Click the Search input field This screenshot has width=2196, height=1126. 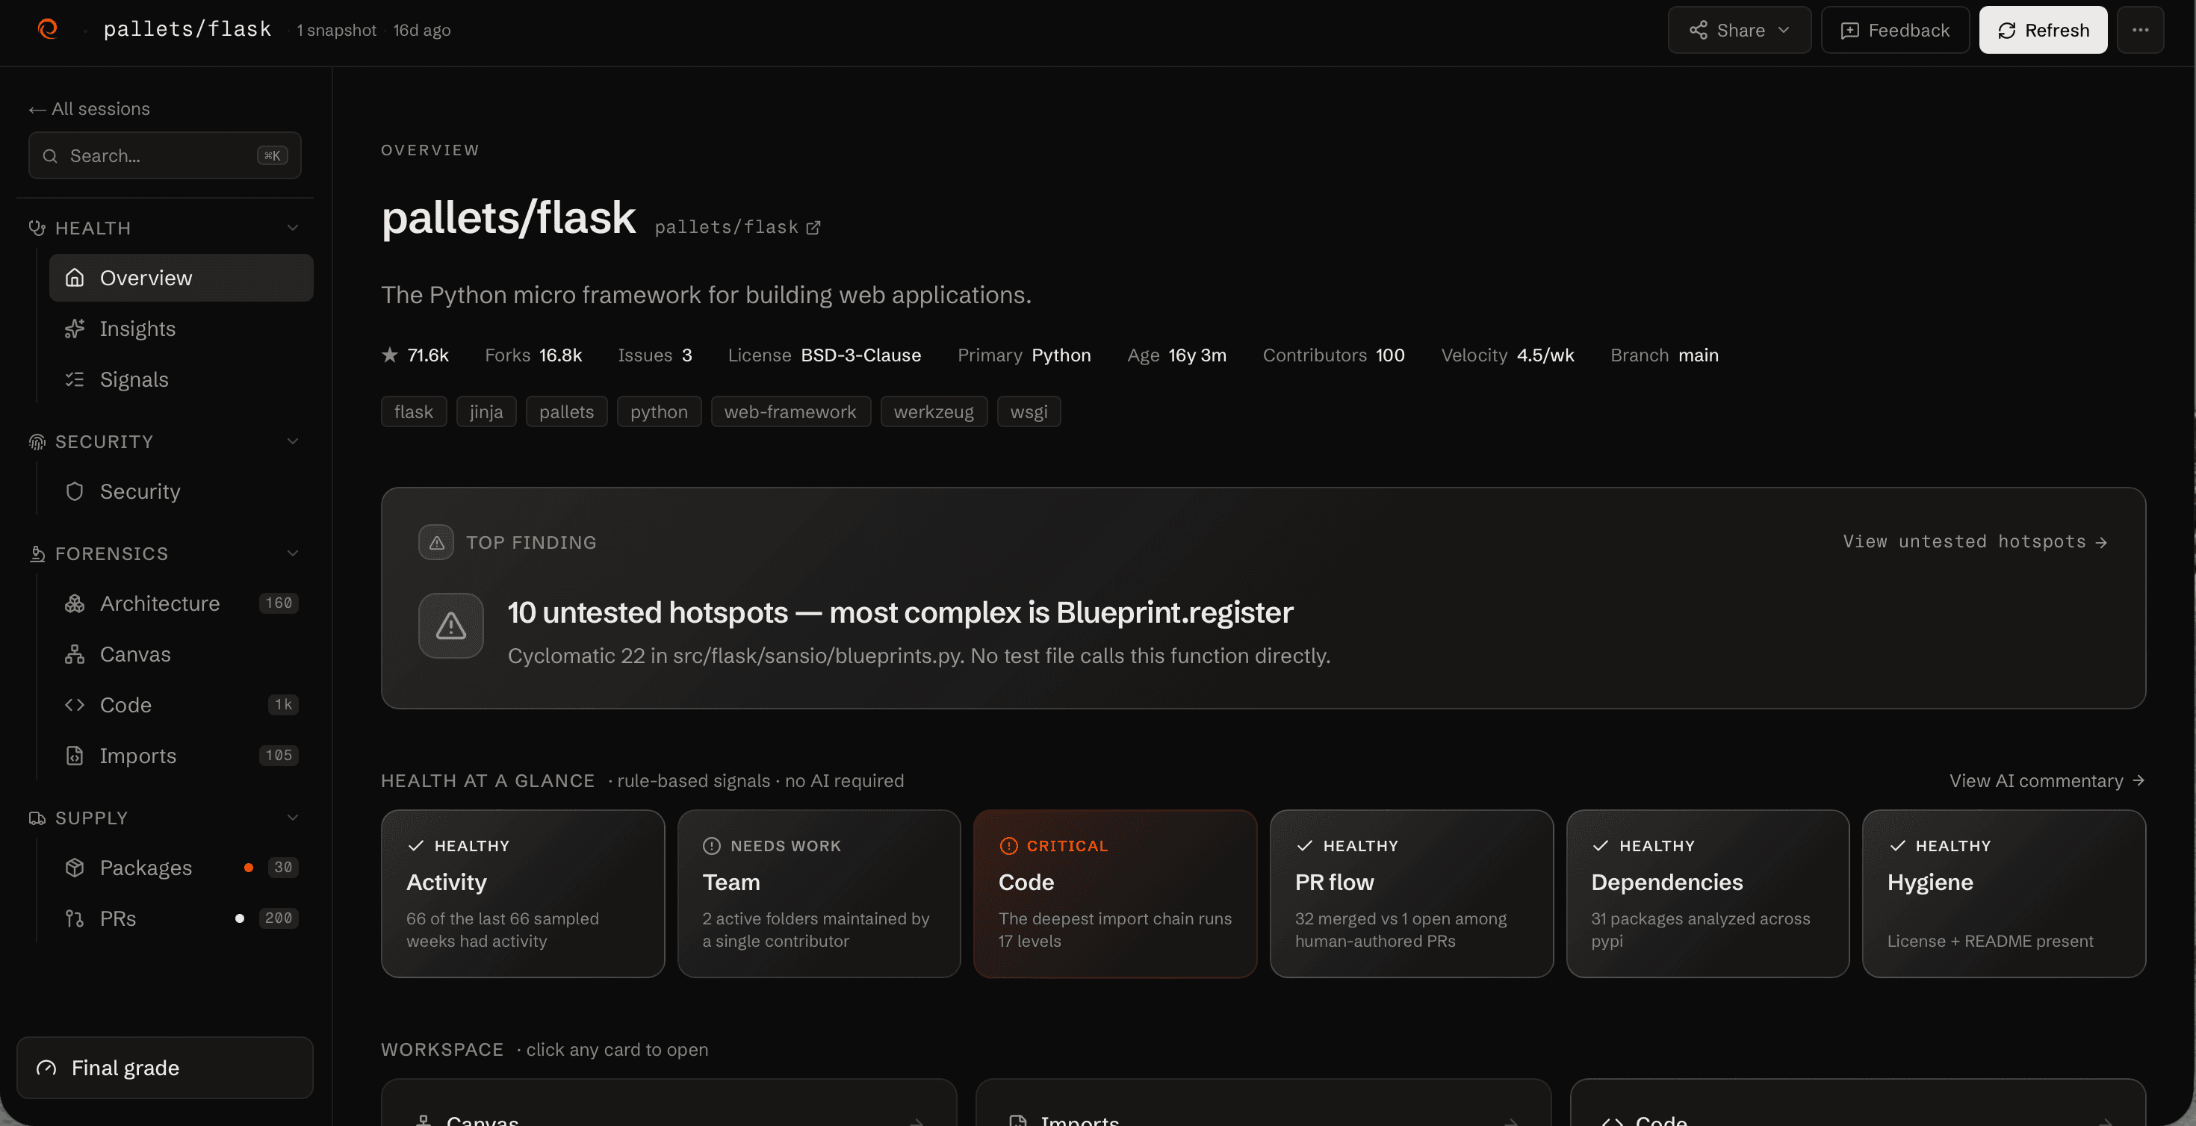click(x=164, y=155)
